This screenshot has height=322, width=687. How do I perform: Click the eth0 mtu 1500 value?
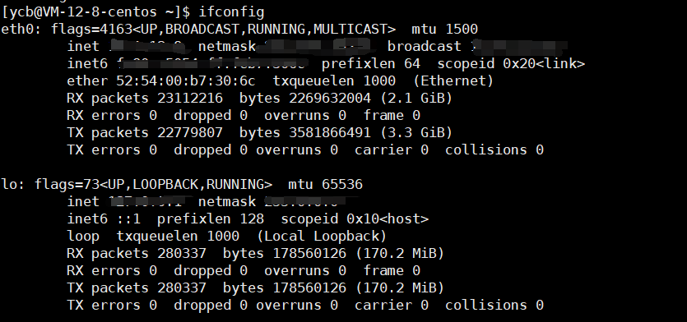pos(462,29)
